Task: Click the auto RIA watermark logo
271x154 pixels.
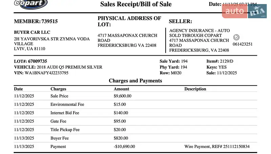Action: (244, 11)
